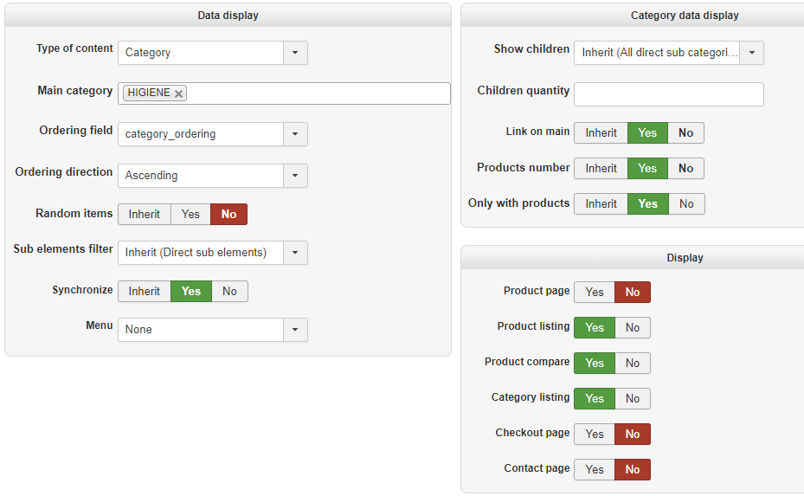Screen dimensions: 804x496
Task: Set Synchronize to No
Action: [x=229, y=292]
